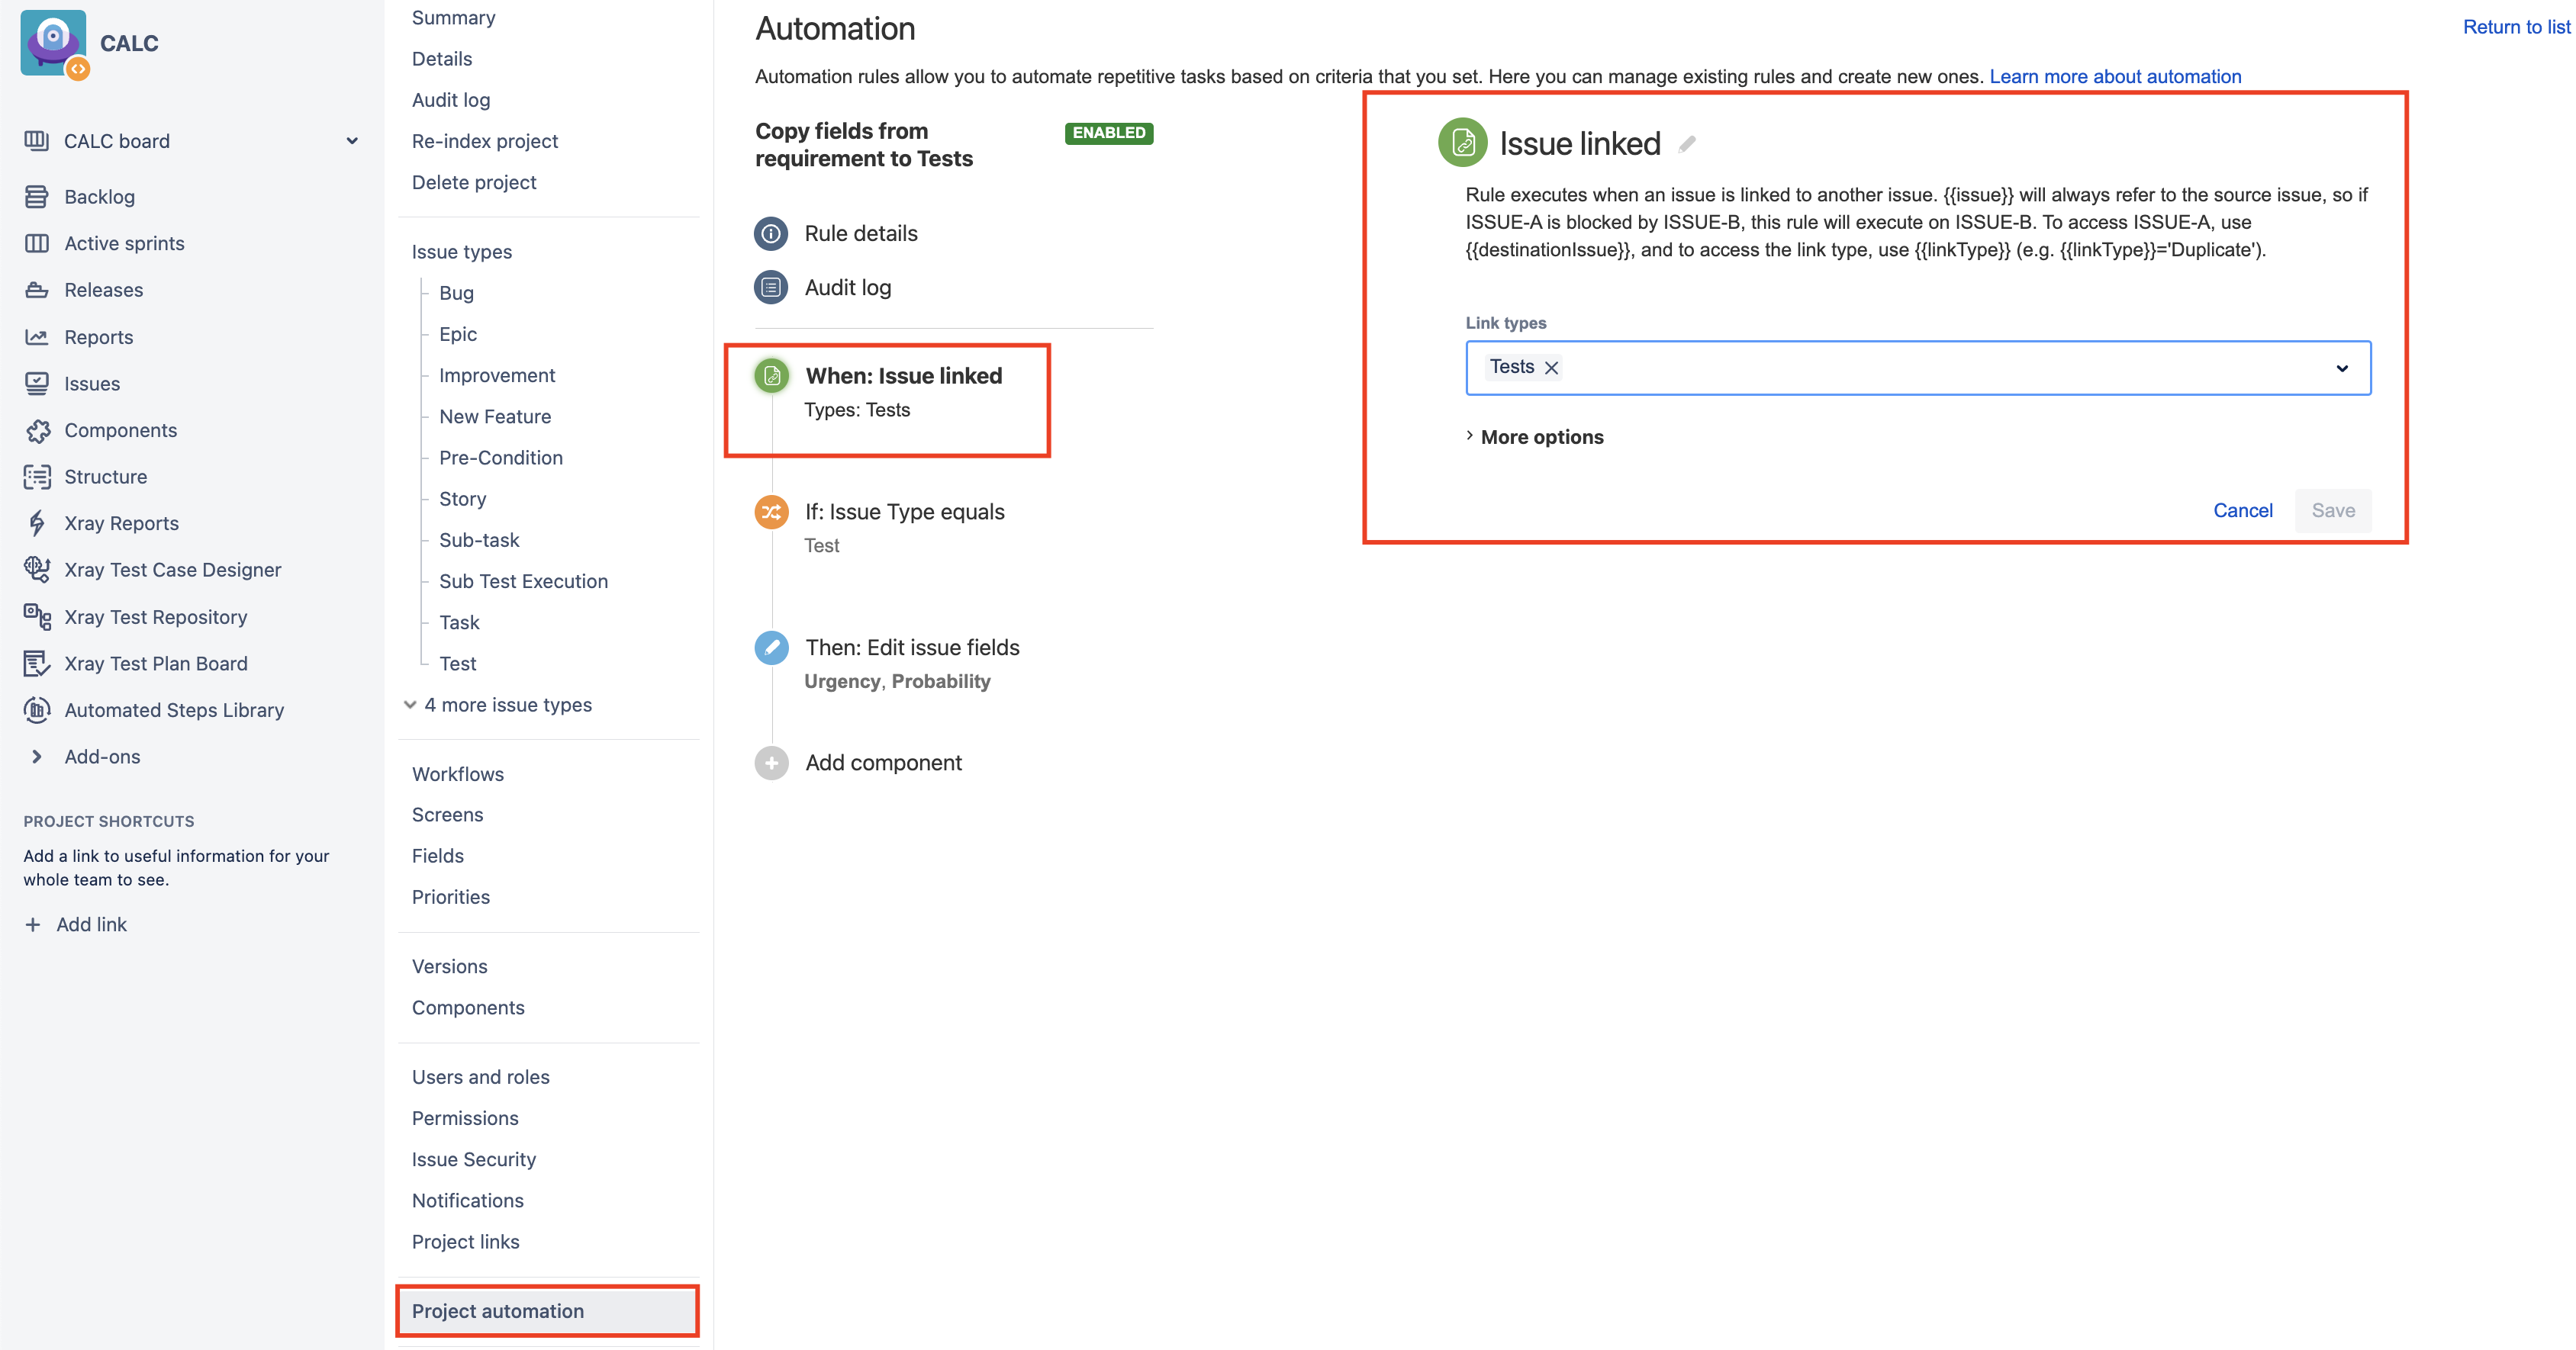Click the Backlog icon in sidebar
The image size is (2576, 1350).
(36, 197)
